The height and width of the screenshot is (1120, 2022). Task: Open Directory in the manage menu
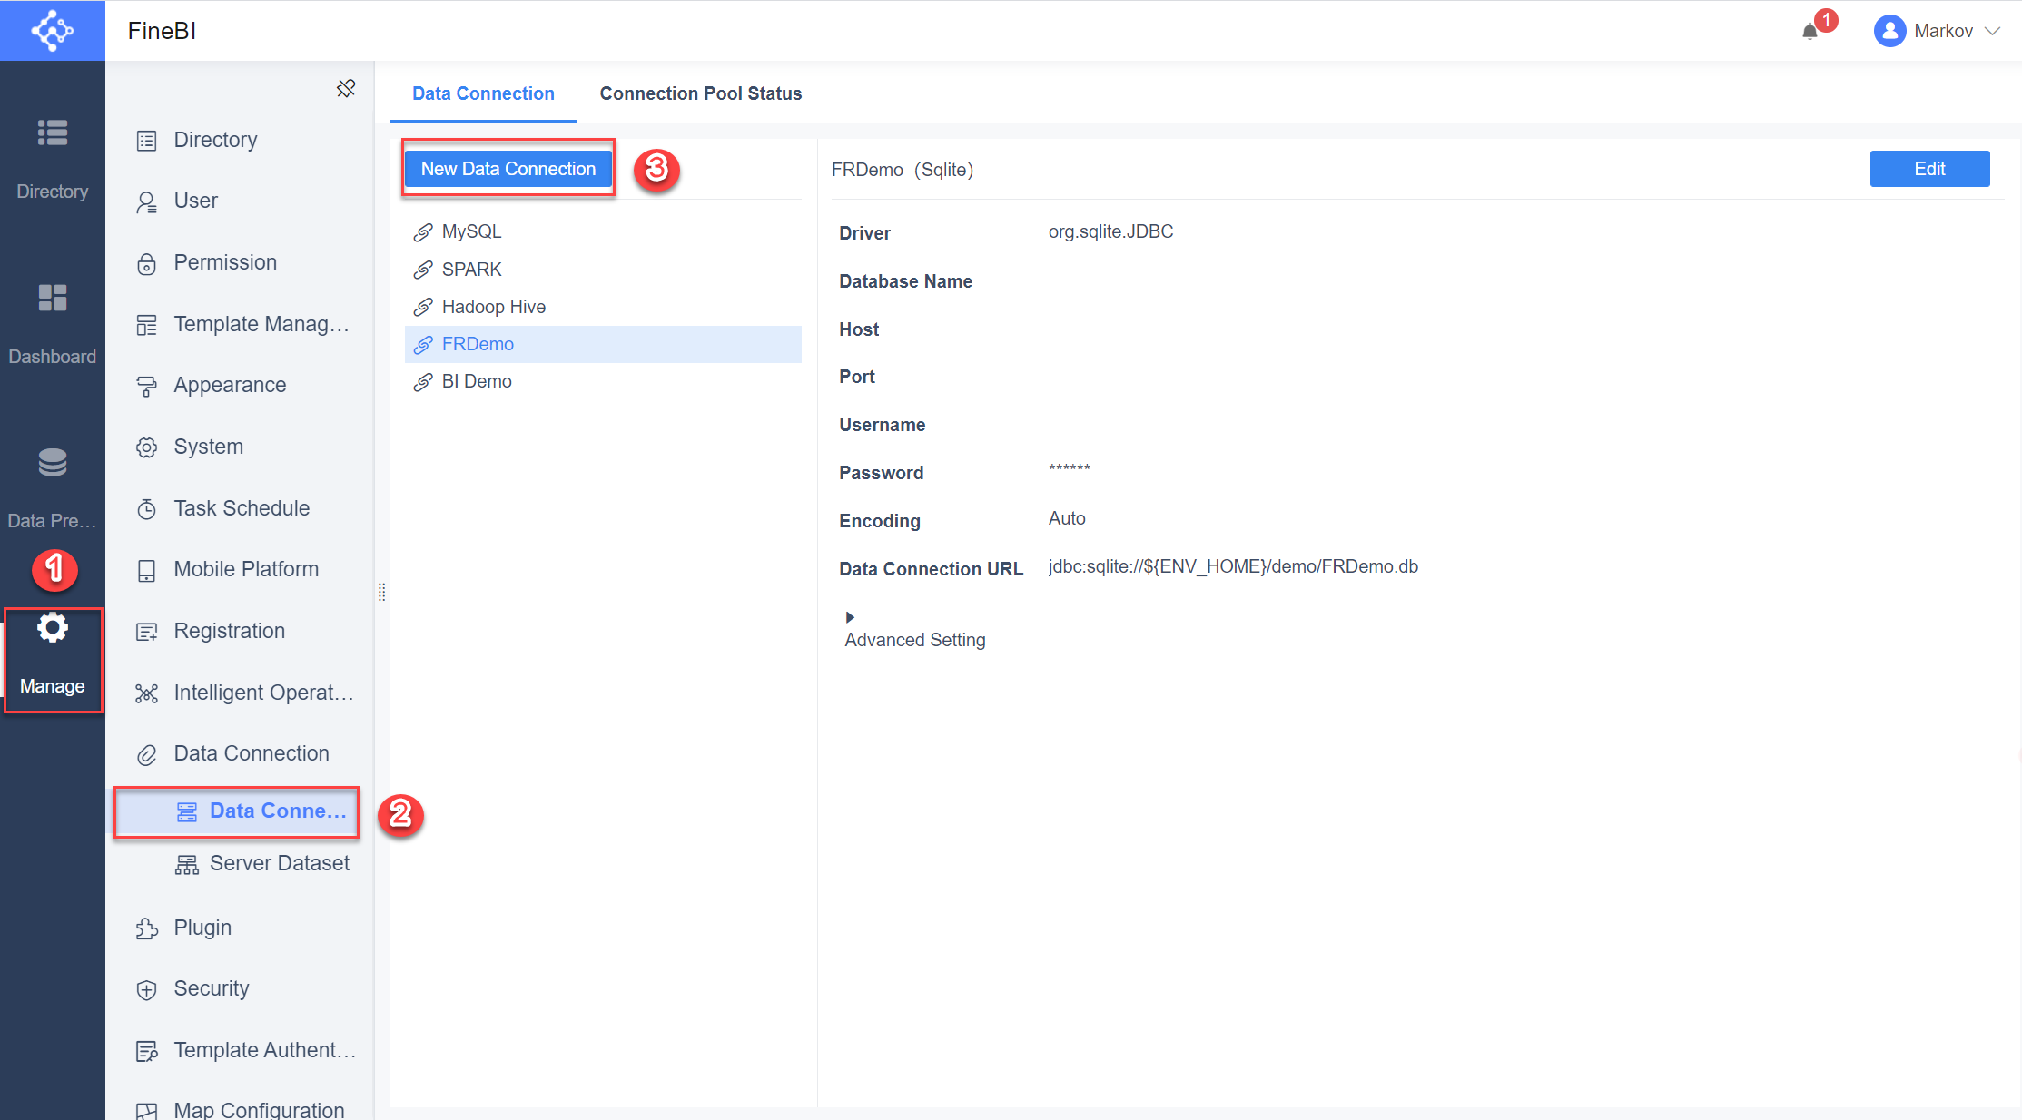[240, 140]
